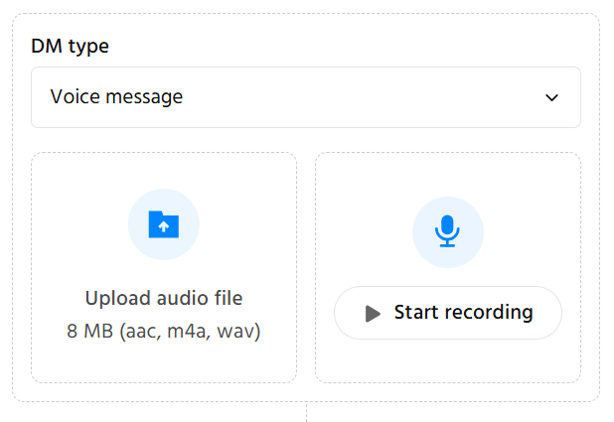The height and width of the screenshot is (422, 614).
Task: Click the empty space below the upload hint text
Action: pyautogui.click(x=164, y=361)
